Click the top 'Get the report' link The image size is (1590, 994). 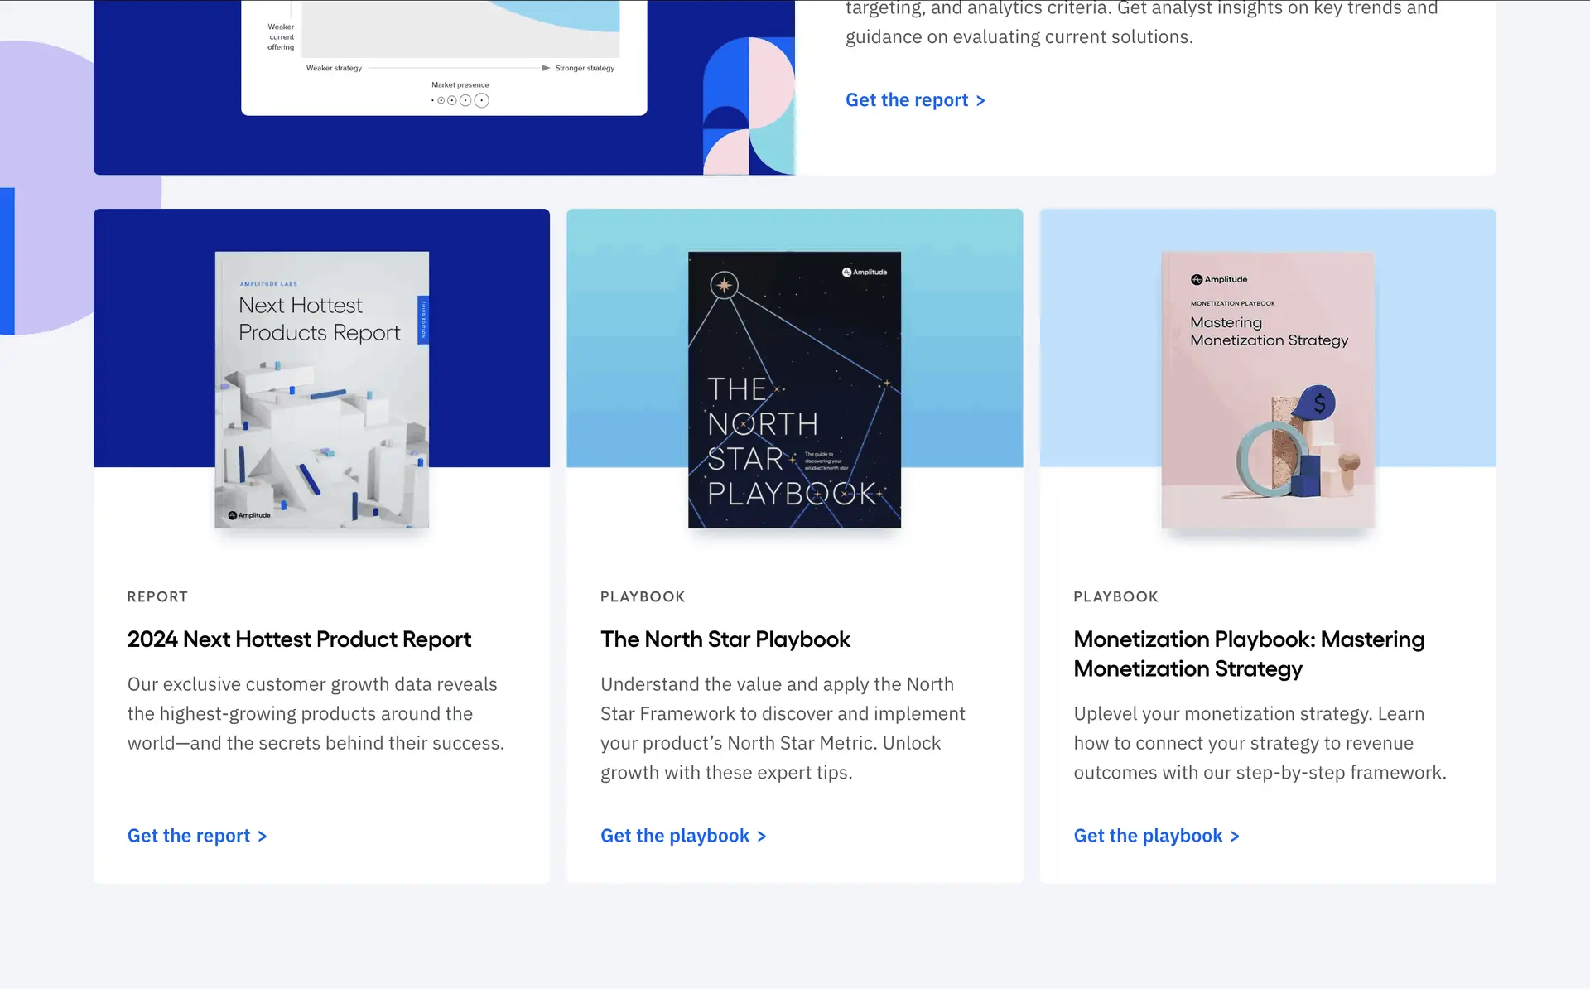tap(914, 100)
